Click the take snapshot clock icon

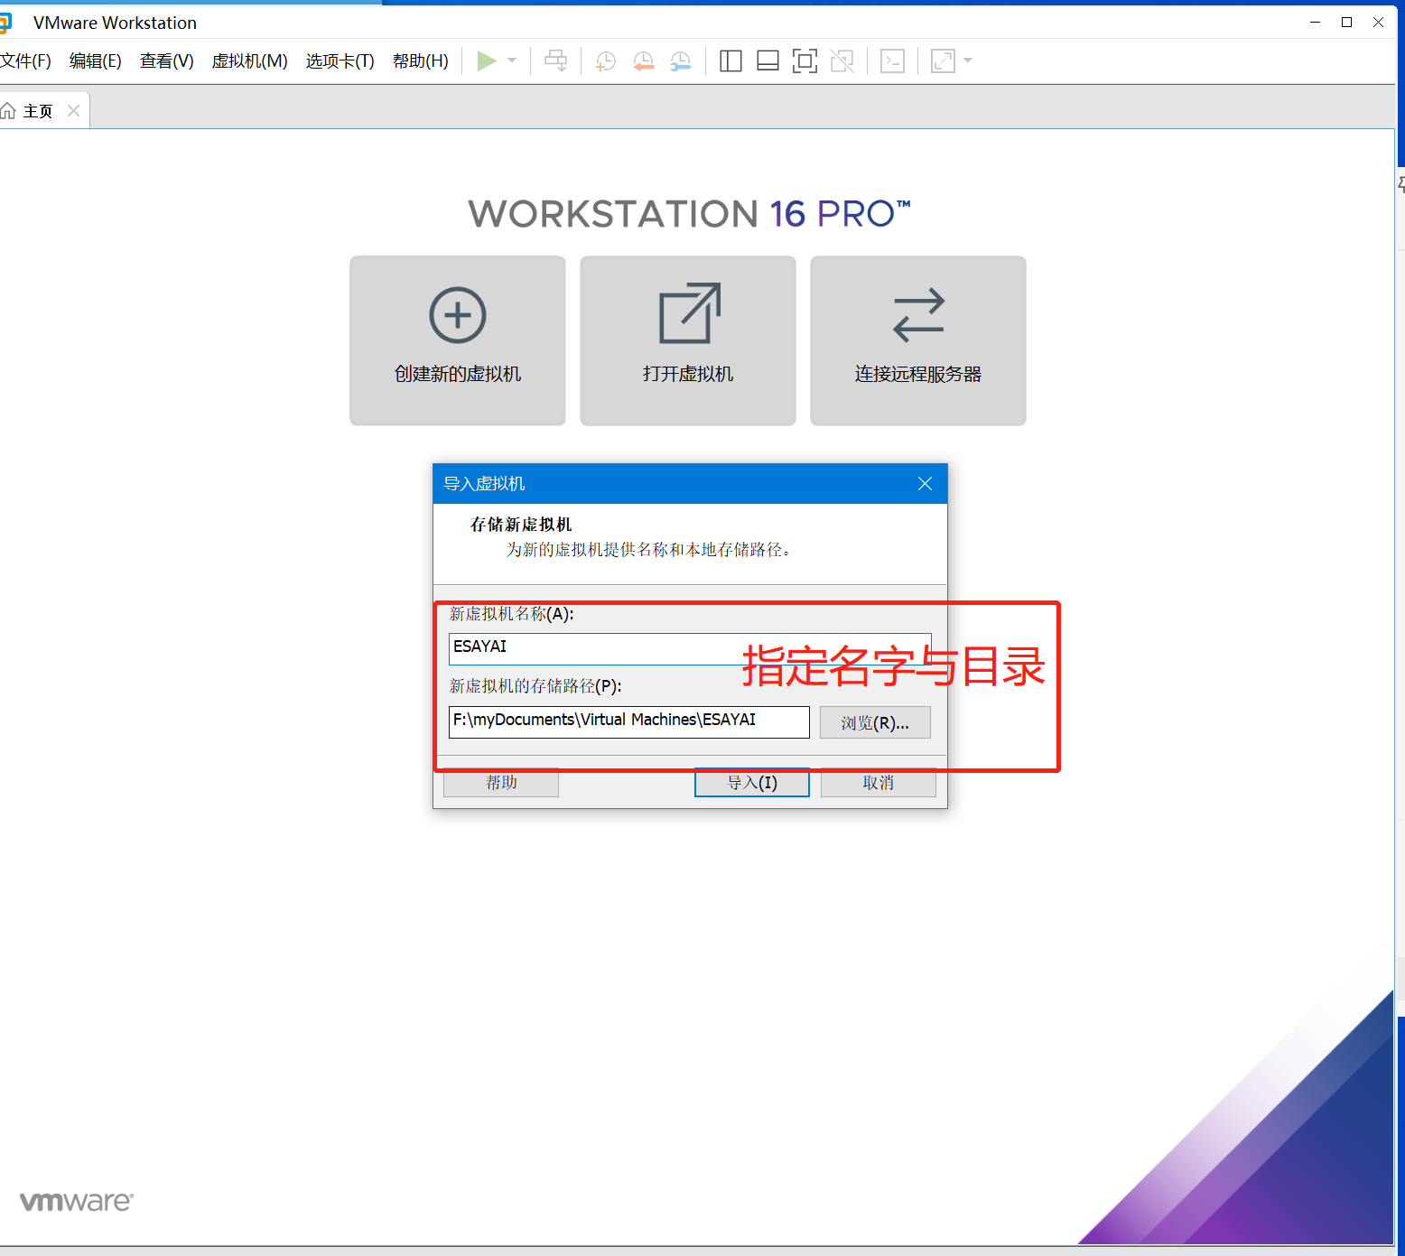606,60
